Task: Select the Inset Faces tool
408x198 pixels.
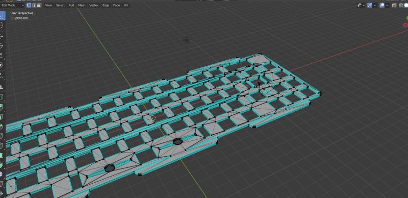Action: (2, 117)
